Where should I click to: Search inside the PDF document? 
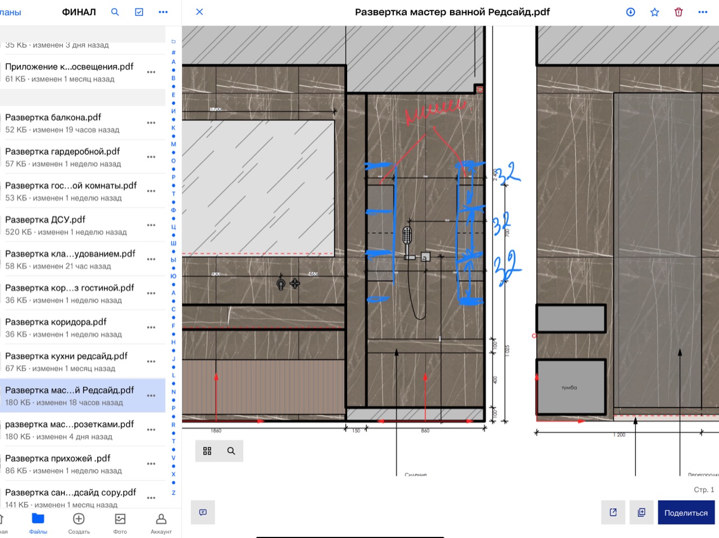pos(231,451)
